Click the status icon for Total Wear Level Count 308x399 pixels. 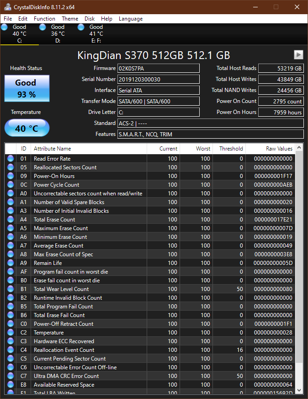(x=11, y=289)
